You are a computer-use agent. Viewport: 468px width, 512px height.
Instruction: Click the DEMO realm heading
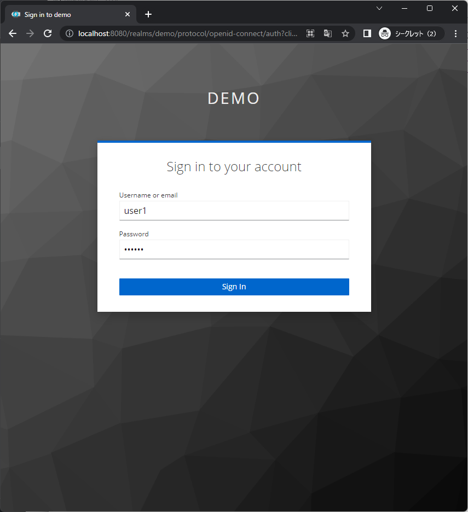(234, 98)
